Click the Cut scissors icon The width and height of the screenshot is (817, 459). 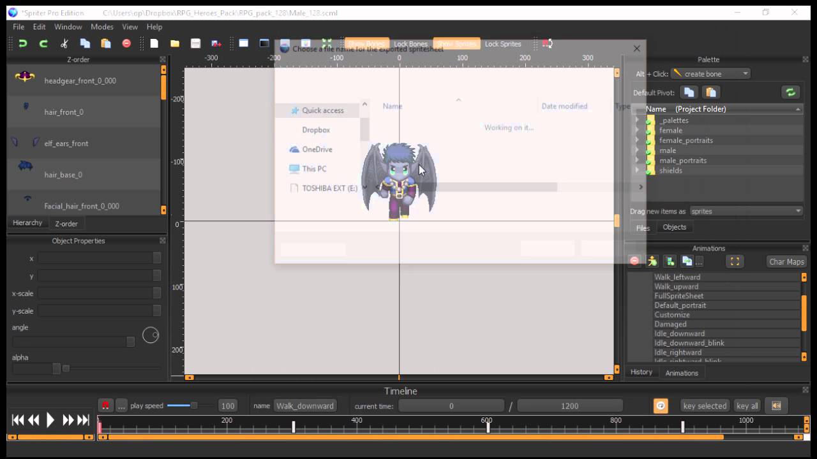pyautogui.click(x=64, y=43)
